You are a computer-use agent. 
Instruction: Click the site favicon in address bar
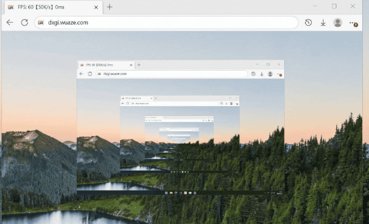click(41, 23)
